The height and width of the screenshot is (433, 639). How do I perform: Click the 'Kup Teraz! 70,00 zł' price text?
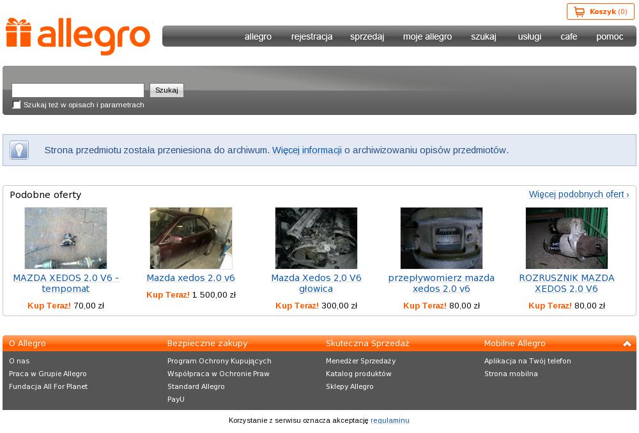[x=66, y=306]
